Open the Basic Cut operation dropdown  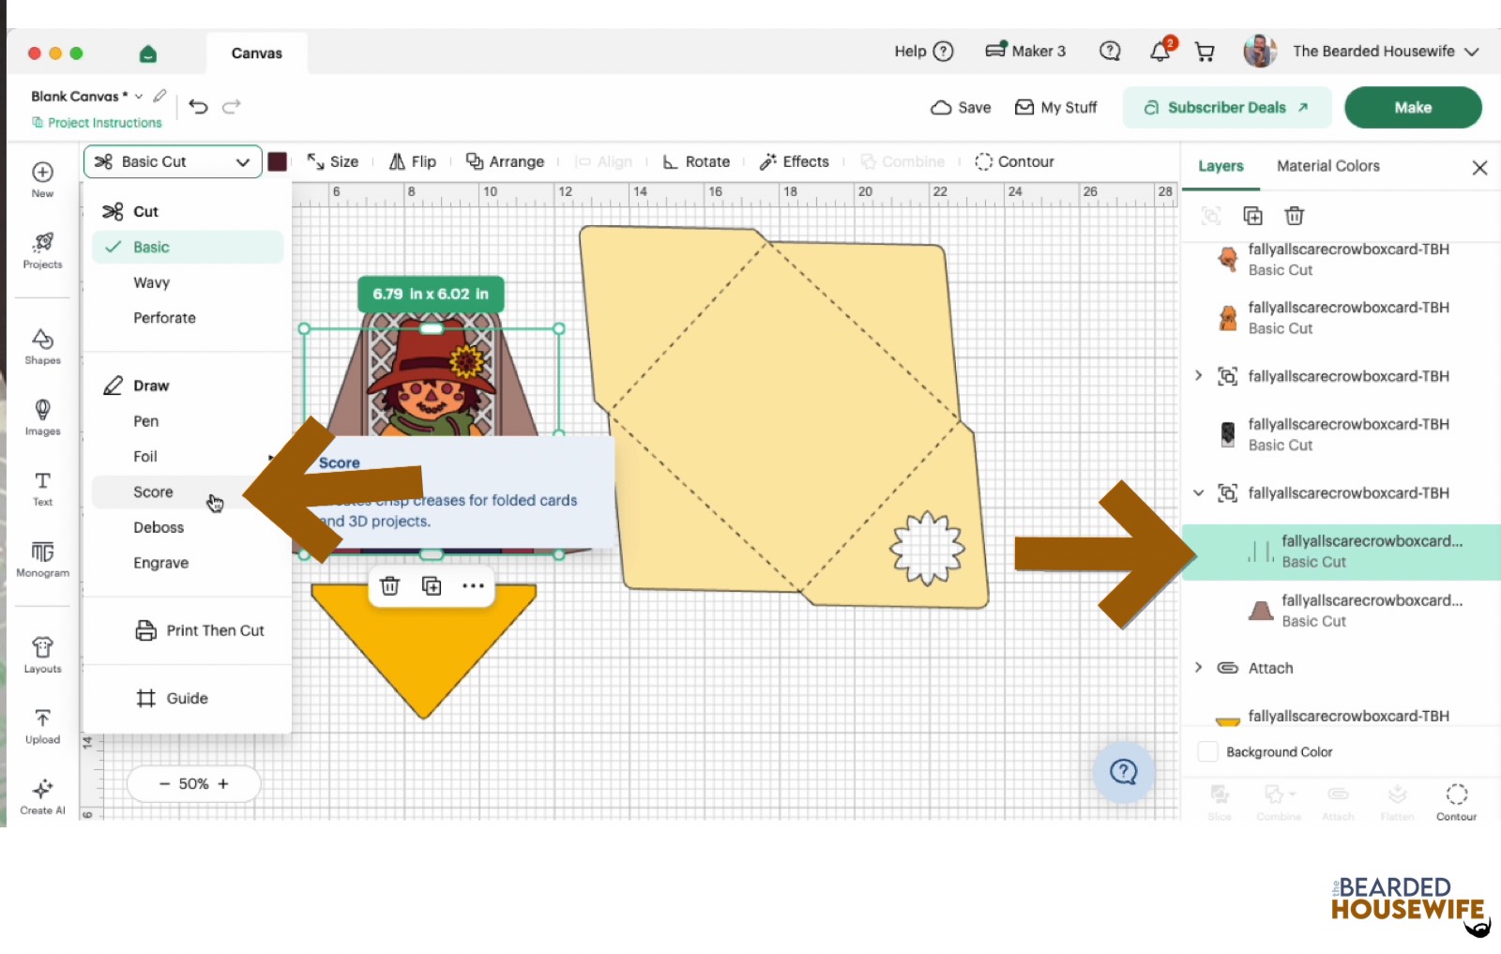[x=173, y=161]
